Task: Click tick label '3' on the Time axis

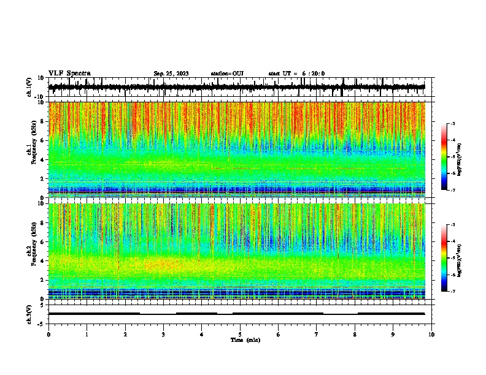Action: pyautogui.click(x=163, y=335)
